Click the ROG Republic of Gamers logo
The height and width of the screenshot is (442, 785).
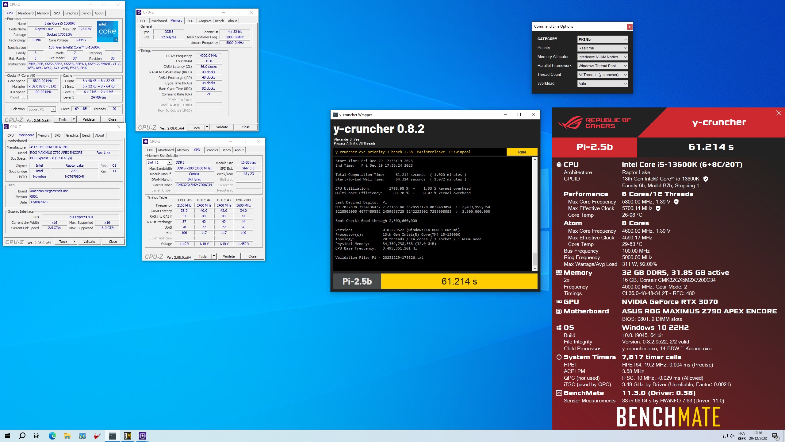point(595,123)
